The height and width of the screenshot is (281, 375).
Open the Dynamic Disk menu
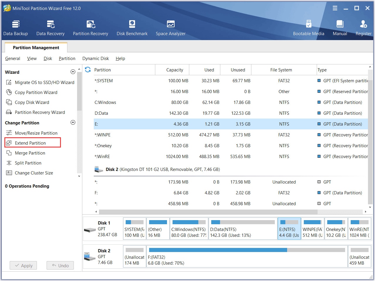[96, 59]
